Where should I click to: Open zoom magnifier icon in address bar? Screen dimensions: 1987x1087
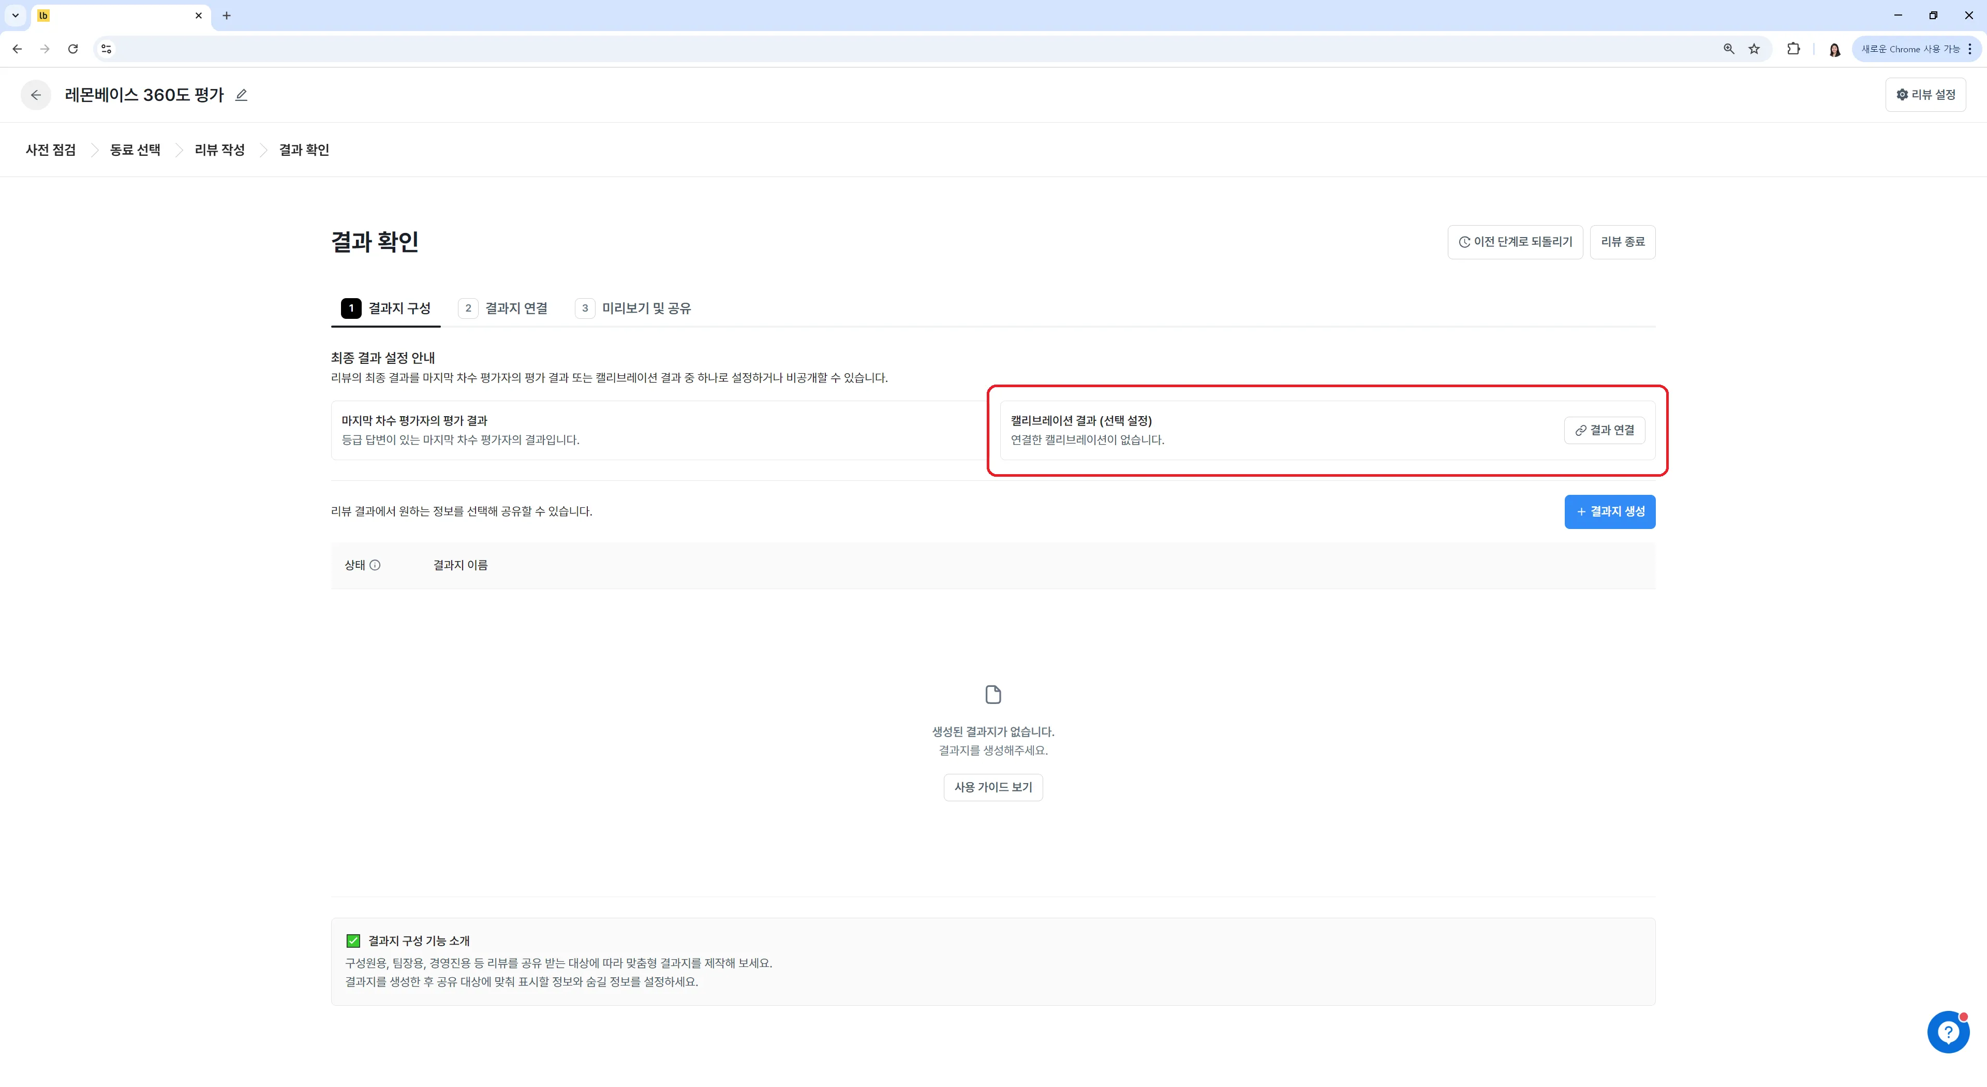[x=1729, y=49]
